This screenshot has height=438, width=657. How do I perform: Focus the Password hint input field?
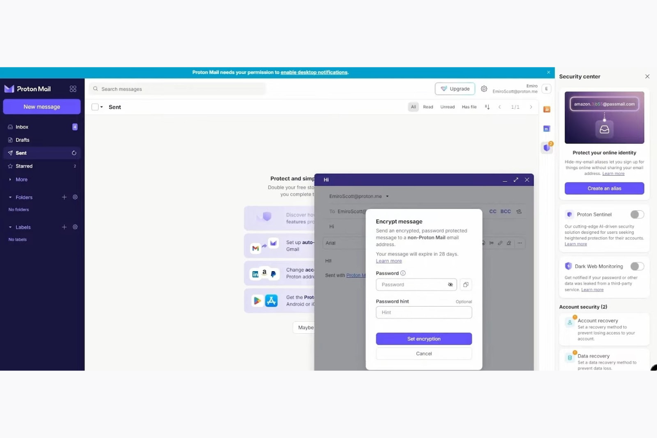(424, 312)
